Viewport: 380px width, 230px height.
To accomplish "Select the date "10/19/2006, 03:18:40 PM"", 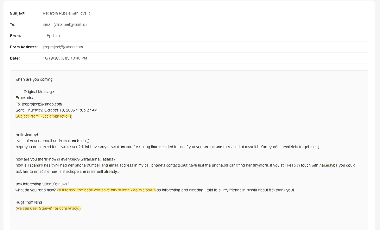I will coord(65,58).
